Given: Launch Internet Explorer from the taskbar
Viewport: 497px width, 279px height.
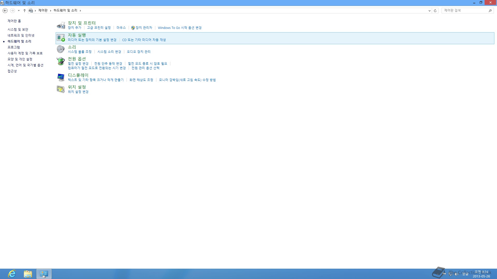Looking at the screenshot, I should pyautogui.click(x=12, y=274).
